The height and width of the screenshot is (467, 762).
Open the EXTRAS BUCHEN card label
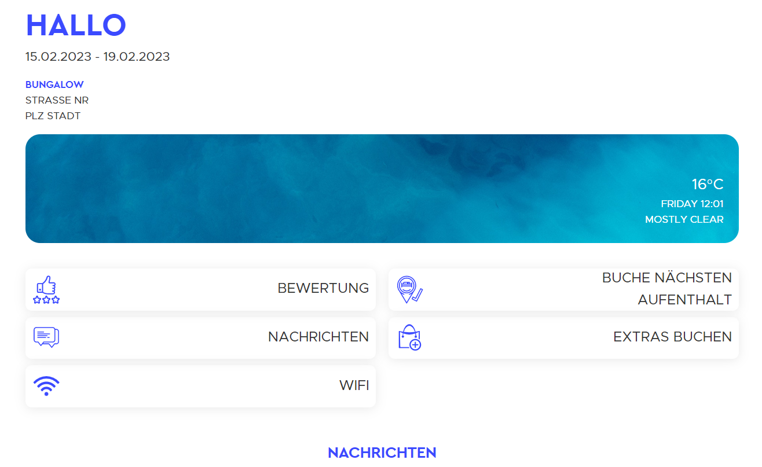click(x=673, y=337)
